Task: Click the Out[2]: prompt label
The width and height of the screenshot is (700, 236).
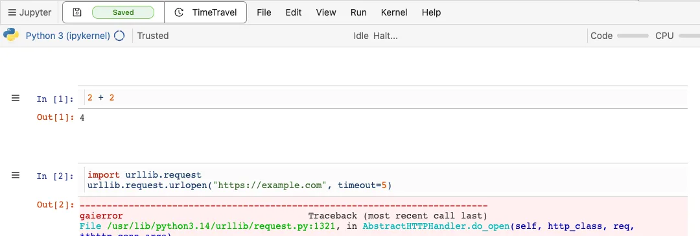Action: [x=55, y=205]
